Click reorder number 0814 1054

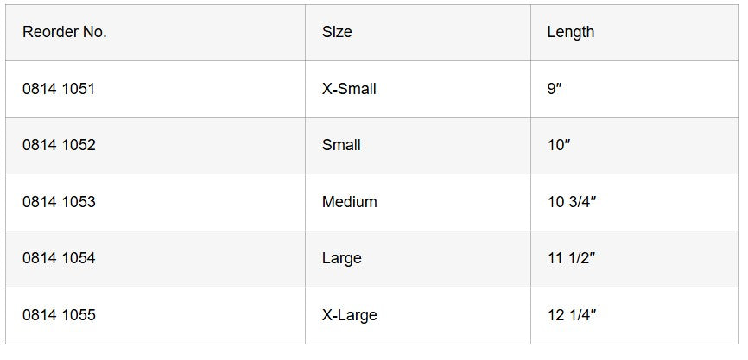click(59, 258)
